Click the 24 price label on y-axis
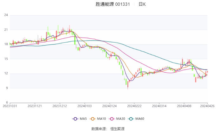Viewport: 216px width, 131px height. [x=6, y=15]
